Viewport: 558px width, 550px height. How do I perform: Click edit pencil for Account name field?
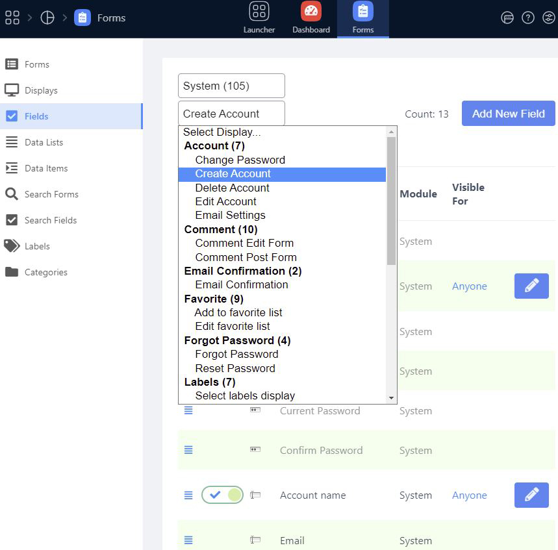pos(531,495)
